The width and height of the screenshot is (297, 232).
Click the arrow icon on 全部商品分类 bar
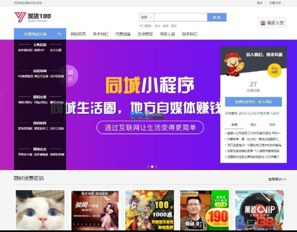click(x=60, y=34)
